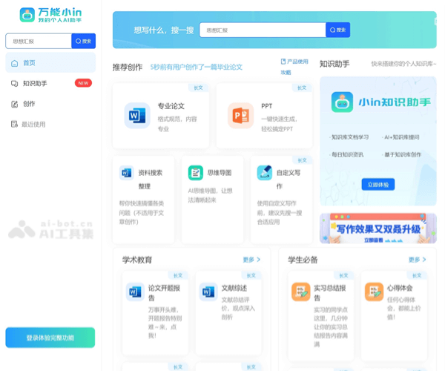445x371 pixels.
Task: Expand 更多 in 学生必备 section
Action: tap(418, 260)
